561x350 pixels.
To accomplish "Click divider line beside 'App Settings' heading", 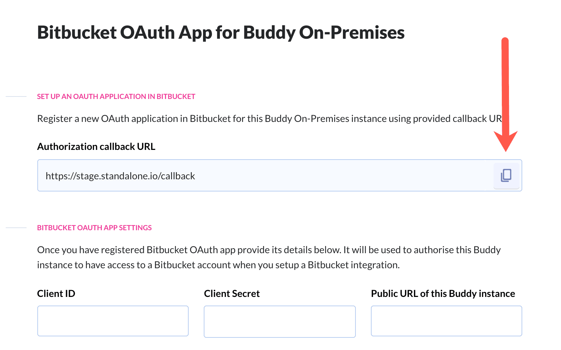I will (x=16, y=228).
